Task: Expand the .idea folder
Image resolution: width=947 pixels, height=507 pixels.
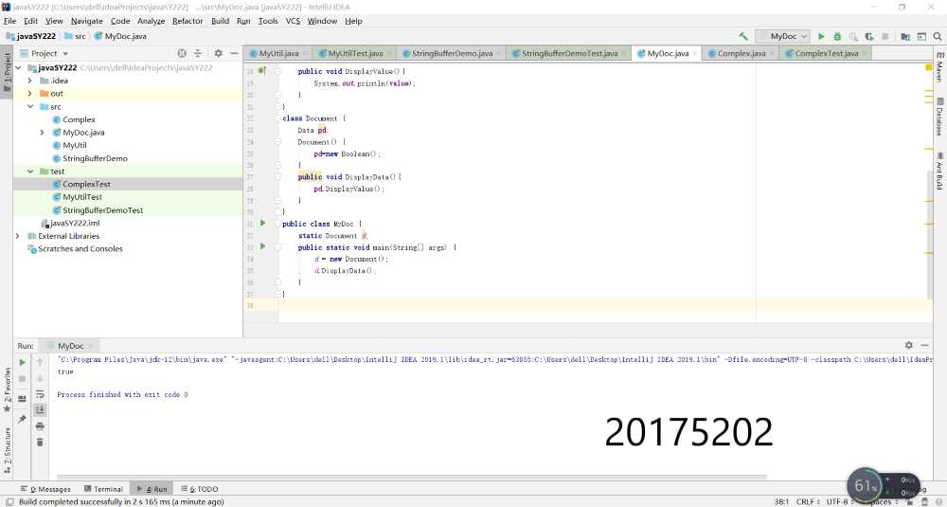Action: pyautogui.click(x=30, y=81)
